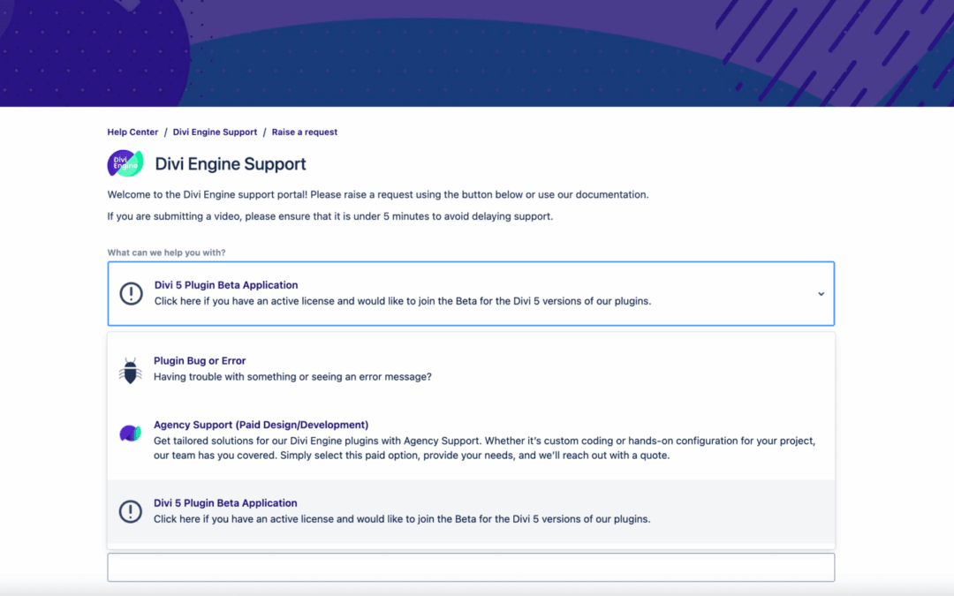Click the Divi Engine logo icon

tap(125, 163)
